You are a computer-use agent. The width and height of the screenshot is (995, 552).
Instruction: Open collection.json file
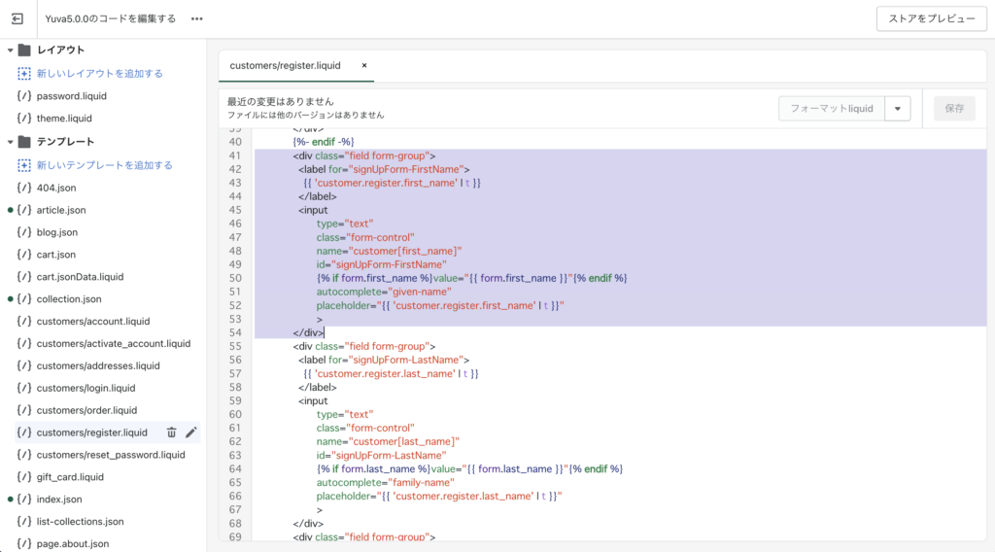coord(69,299)
